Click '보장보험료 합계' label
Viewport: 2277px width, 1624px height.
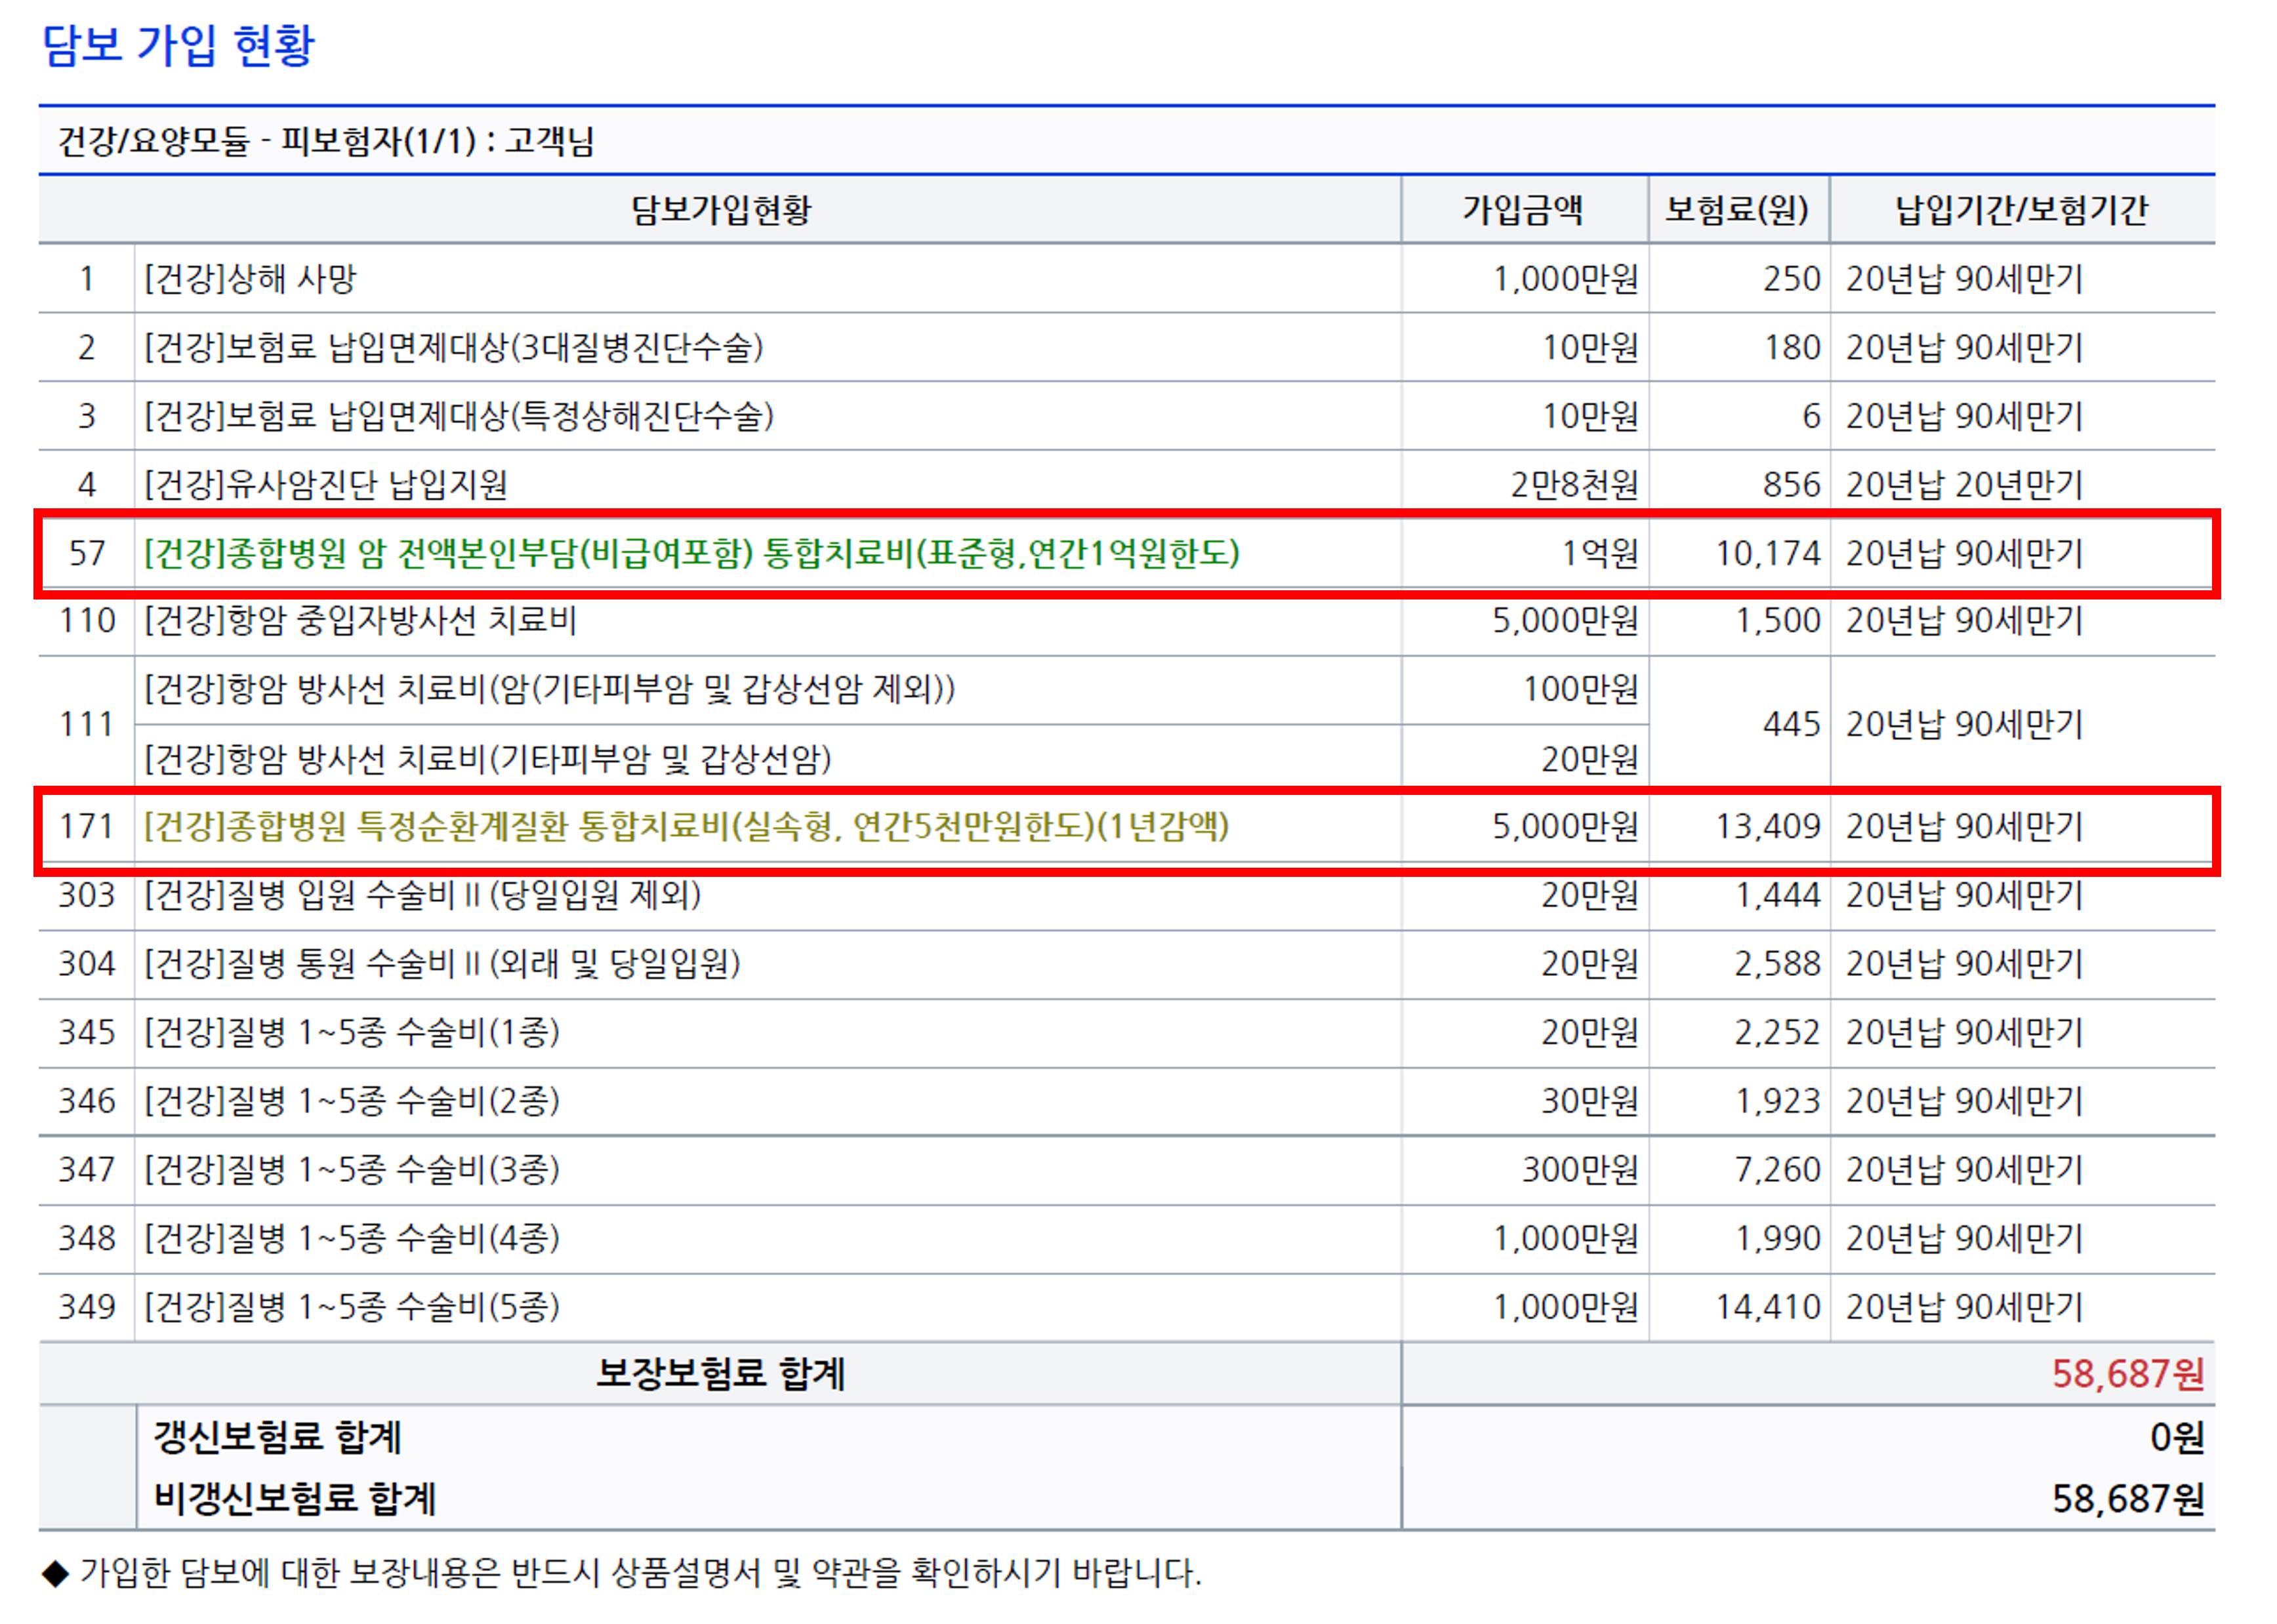(720, 1374)
